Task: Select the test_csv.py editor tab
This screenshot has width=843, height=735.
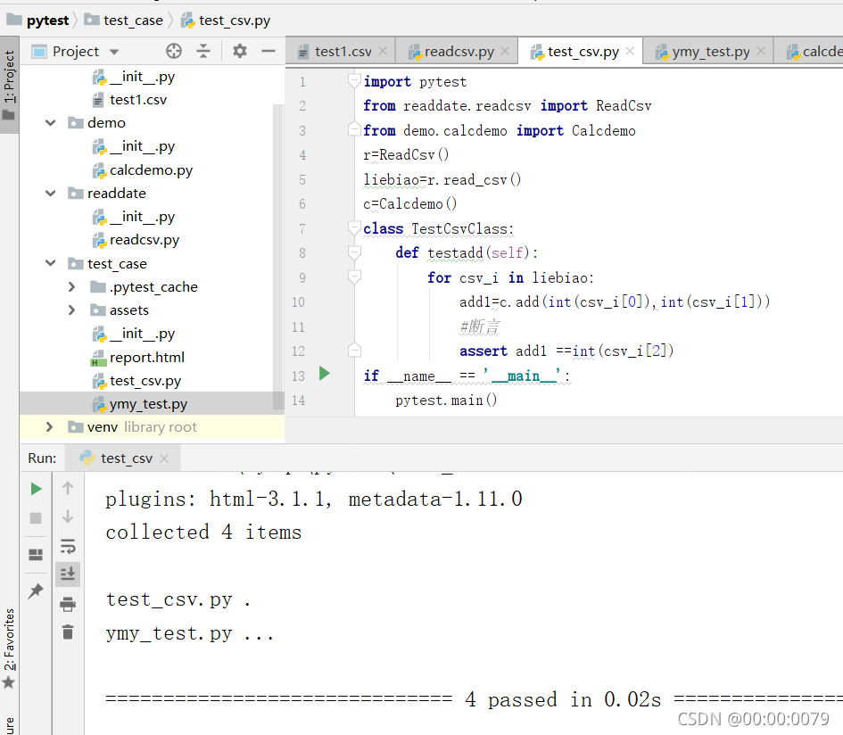Action: click(x=581, y=52)
